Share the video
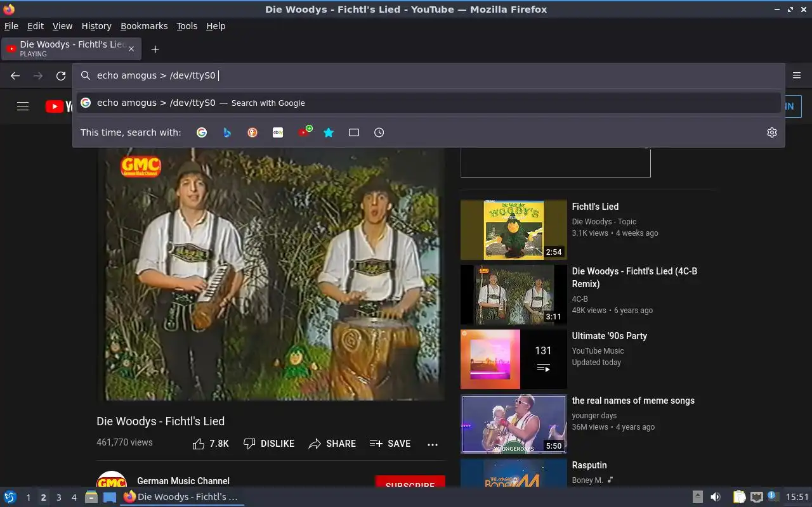The width and height of the screenshot is (812, 507). point(332,444)
